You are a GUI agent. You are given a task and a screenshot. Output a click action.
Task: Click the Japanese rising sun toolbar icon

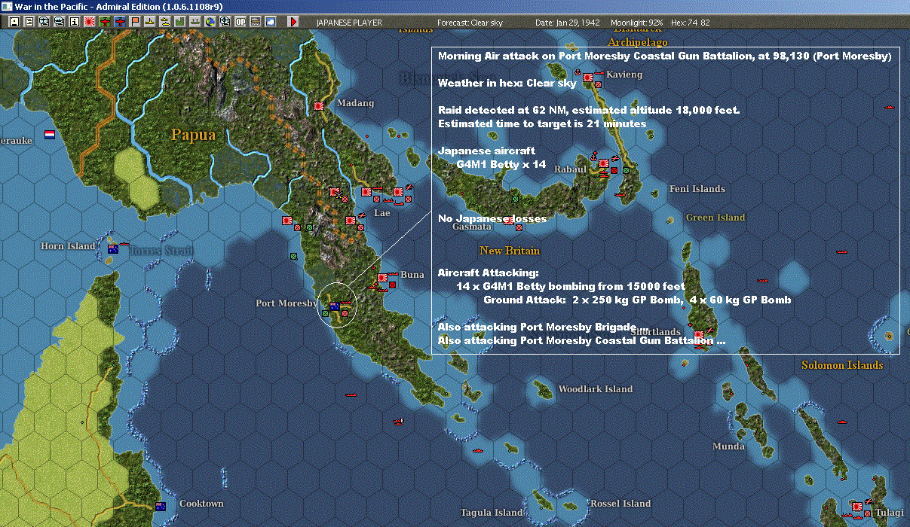[89, 22]
